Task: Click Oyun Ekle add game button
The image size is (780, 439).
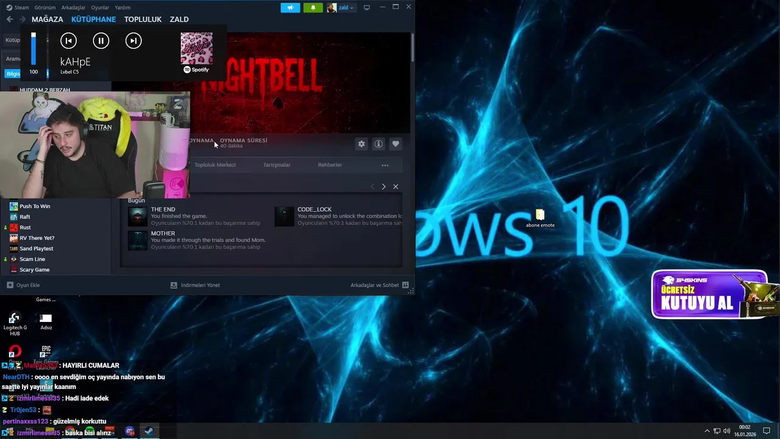Action: (x=23, y=285)
